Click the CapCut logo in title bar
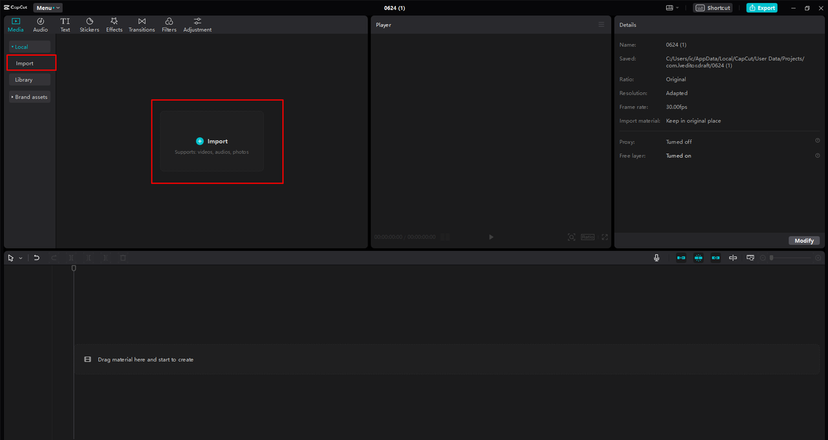The image size is (828, 440). pos(16,8)
